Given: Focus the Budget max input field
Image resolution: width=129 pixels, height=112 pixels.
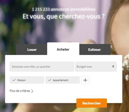Looking at the screenshot, I should click(96, 67).
